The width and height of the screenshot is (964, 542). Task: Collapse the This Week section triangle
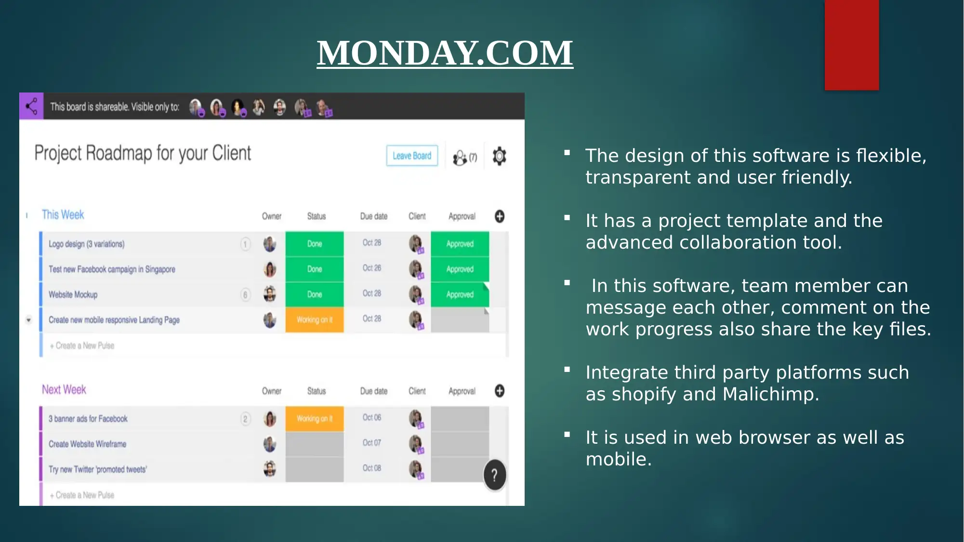click(x=28, y=215)
